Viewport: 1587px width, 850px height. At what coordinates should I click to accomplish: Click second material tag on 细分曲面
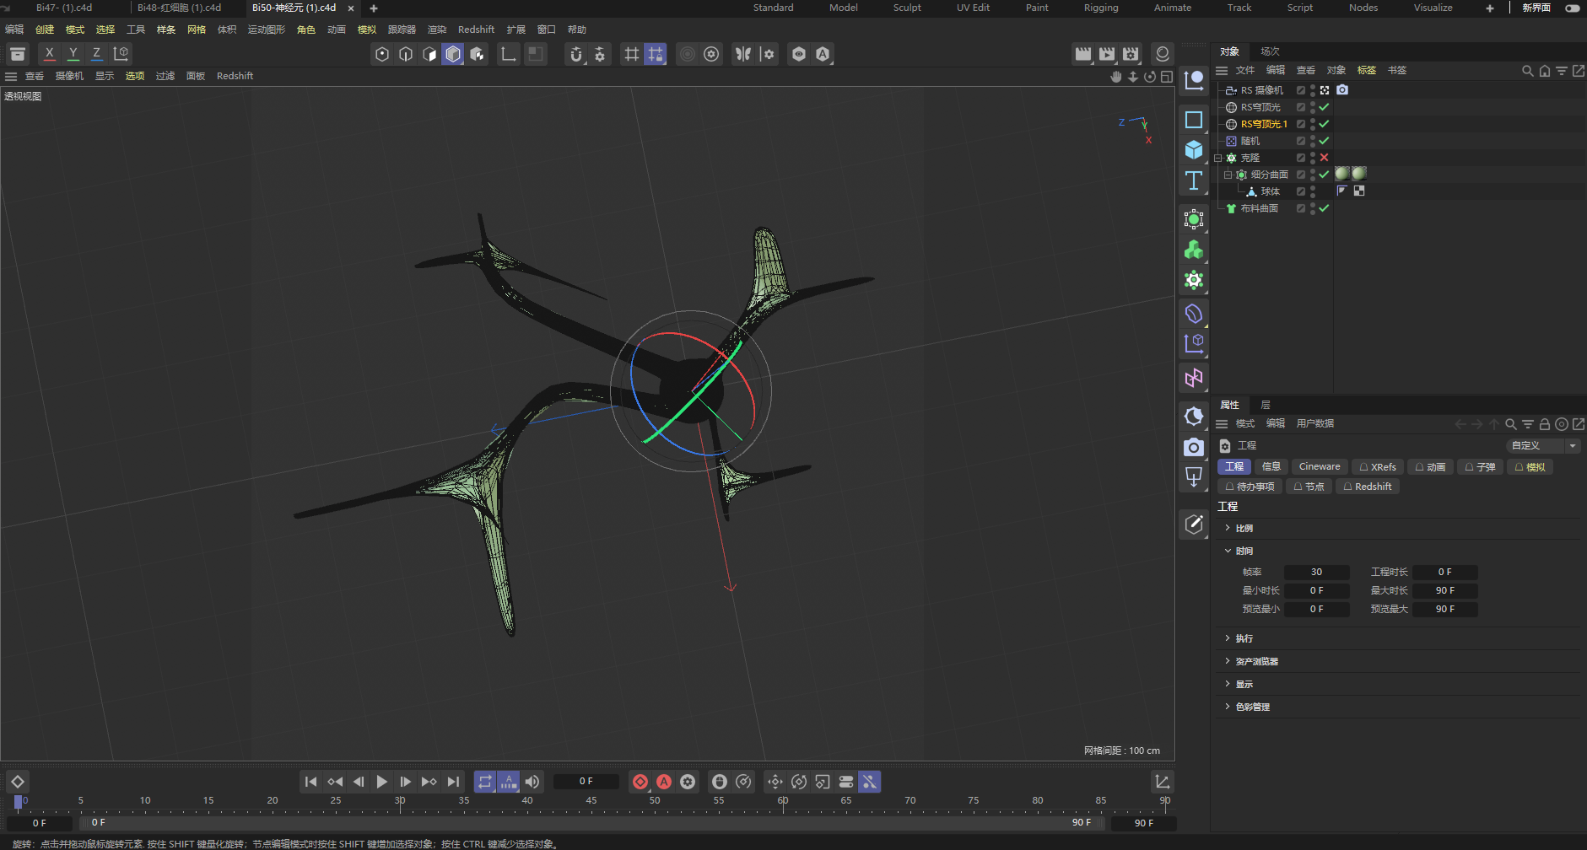coord(1359,174)
